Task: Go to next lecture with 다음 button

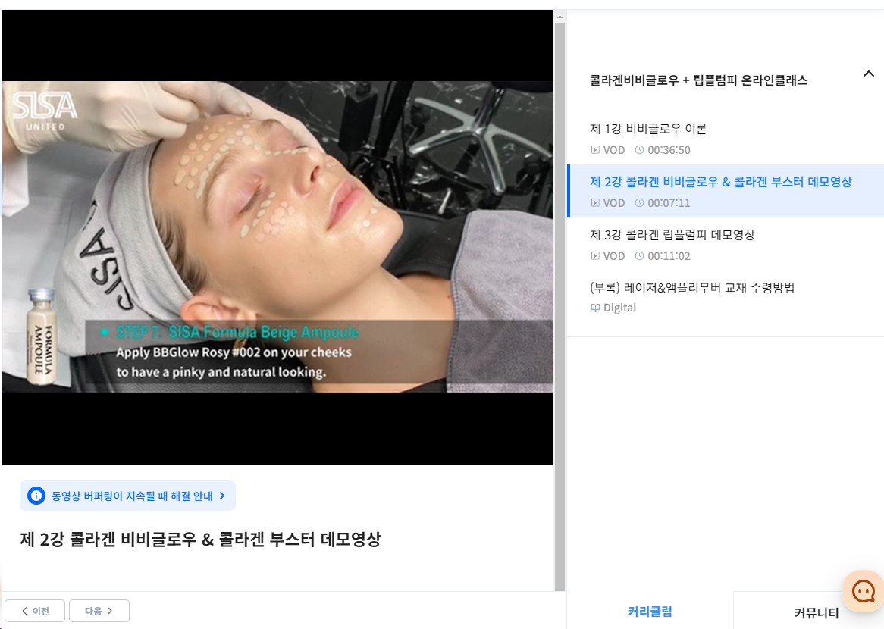Action: pyautogui.click(x=99, y=611)
